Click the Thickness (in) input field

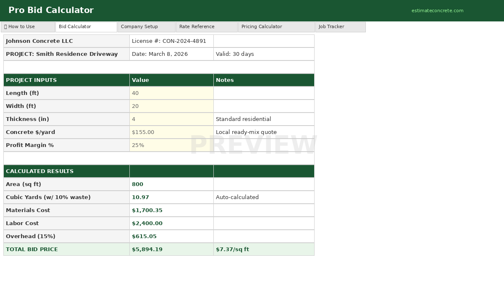(x=171, y=119)
